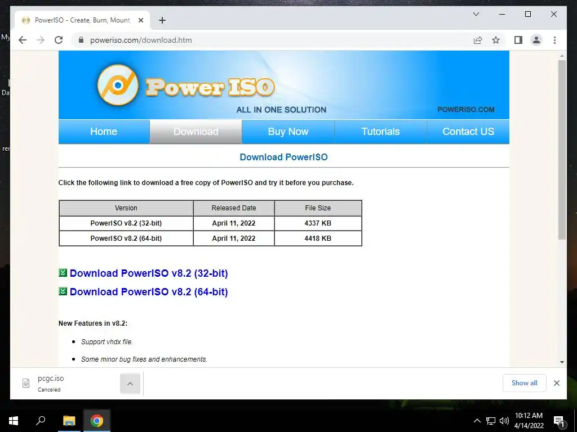Click Show all downloads

(525, 383)
